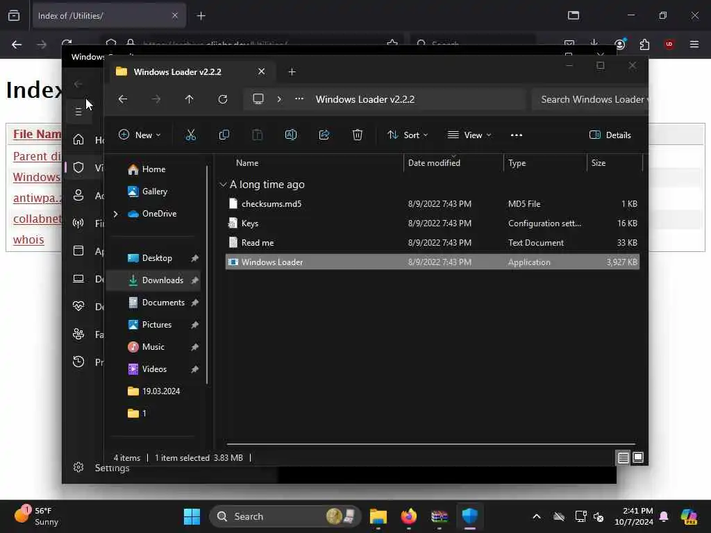Open File Explorer from the taskbar
The image size is (711, 533).
(378, 516)
